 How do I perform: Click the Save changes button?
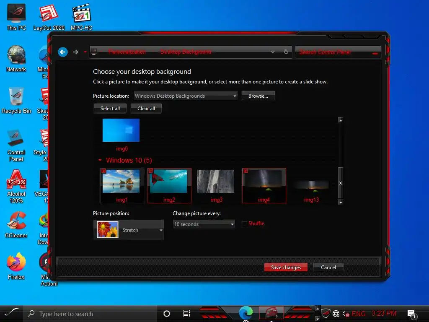[x=286, y=267]
